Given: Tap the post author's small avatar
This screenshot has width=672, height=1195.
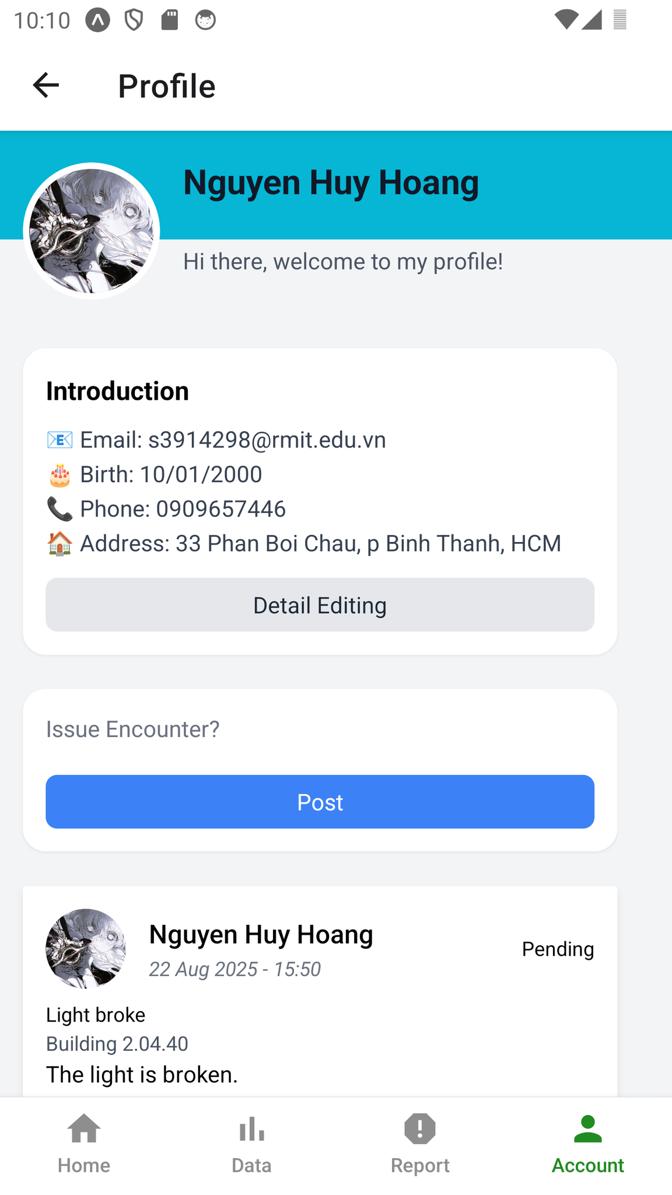Looking at the screenshot, I should click(86, 948).
